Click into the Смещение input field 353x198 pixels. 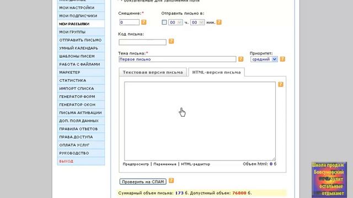click(130, 22)
